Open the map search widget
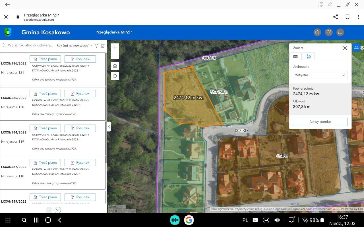The image size is (364, 227). pos(329,32)
